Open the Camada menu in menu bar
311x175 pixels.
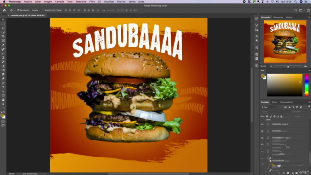point(59,2)
